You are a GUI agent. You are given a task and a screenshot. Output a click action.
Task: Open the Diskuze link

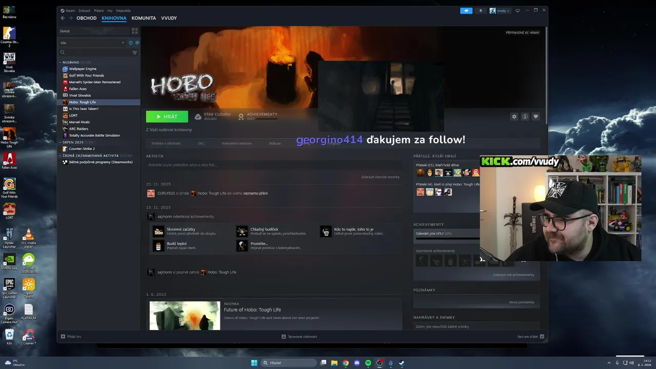pyautogui.click(x=275, y=143)
